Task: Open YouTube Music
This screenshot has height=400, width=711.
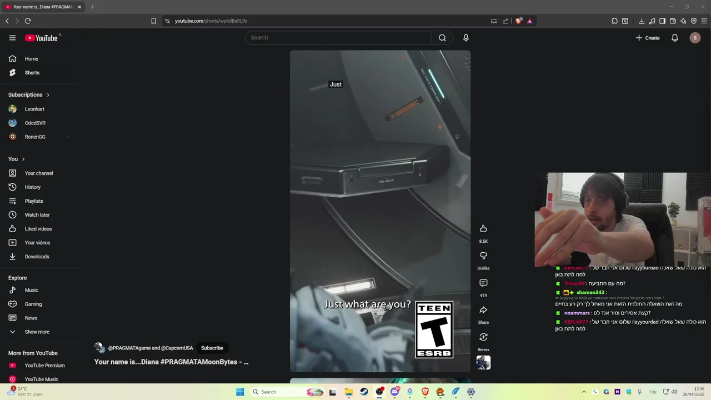Action: tap(40, 379)
